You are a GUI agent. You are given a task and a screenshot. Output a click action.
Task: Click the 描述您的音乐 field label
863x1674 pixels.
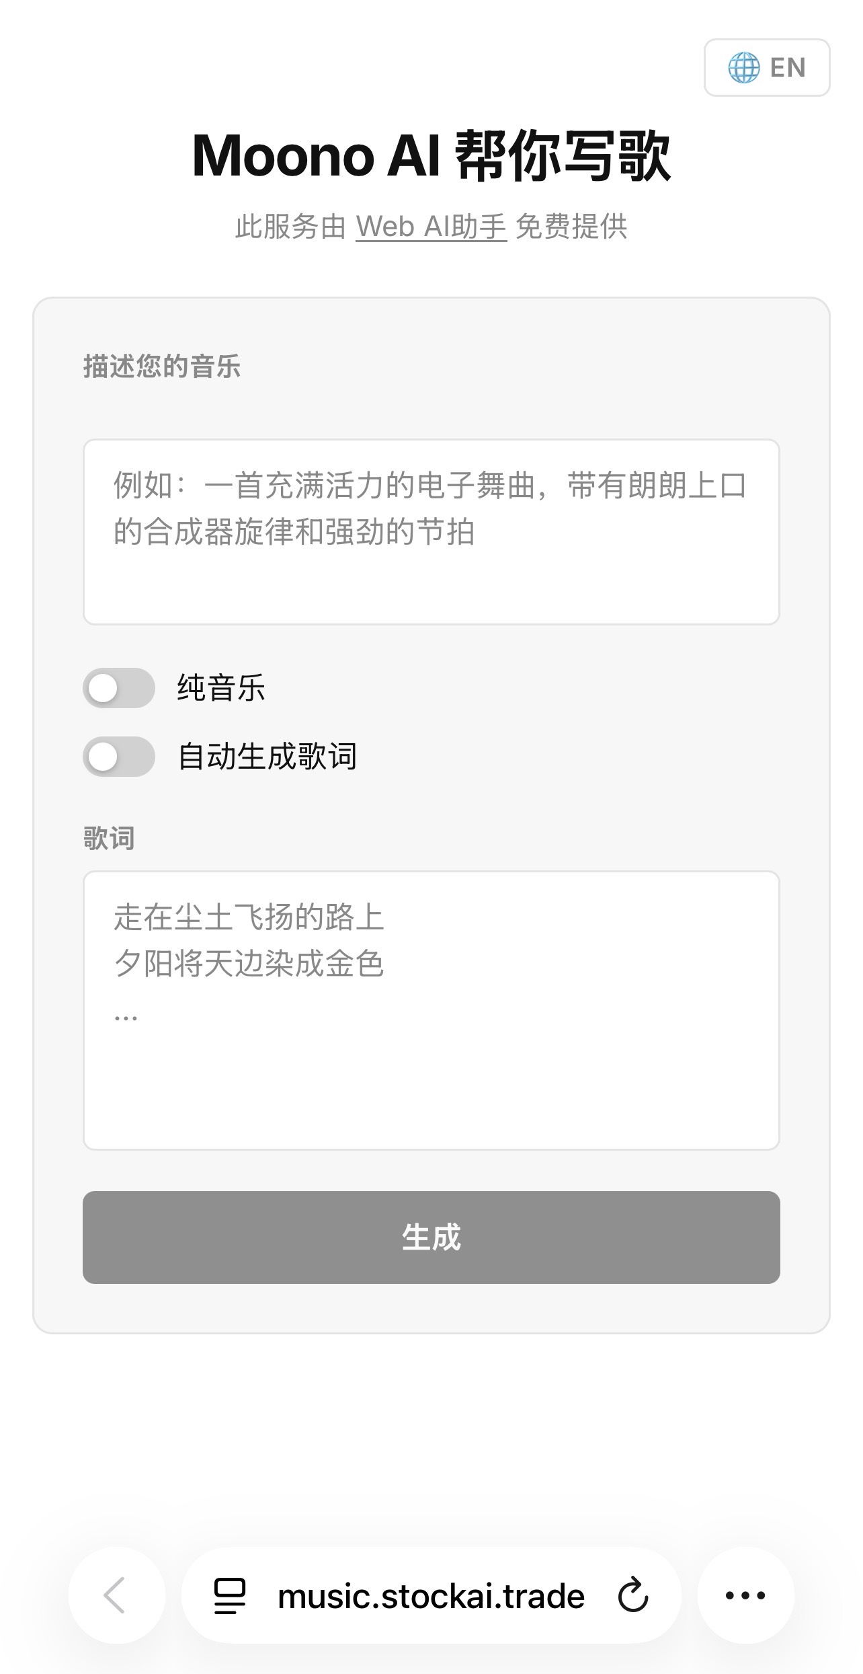point(162,367)
